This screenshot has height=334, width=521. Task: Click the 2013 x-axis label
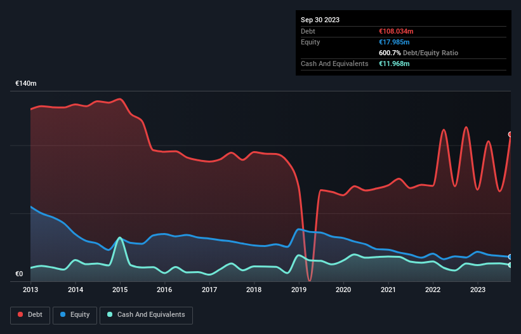pos(30,290)
